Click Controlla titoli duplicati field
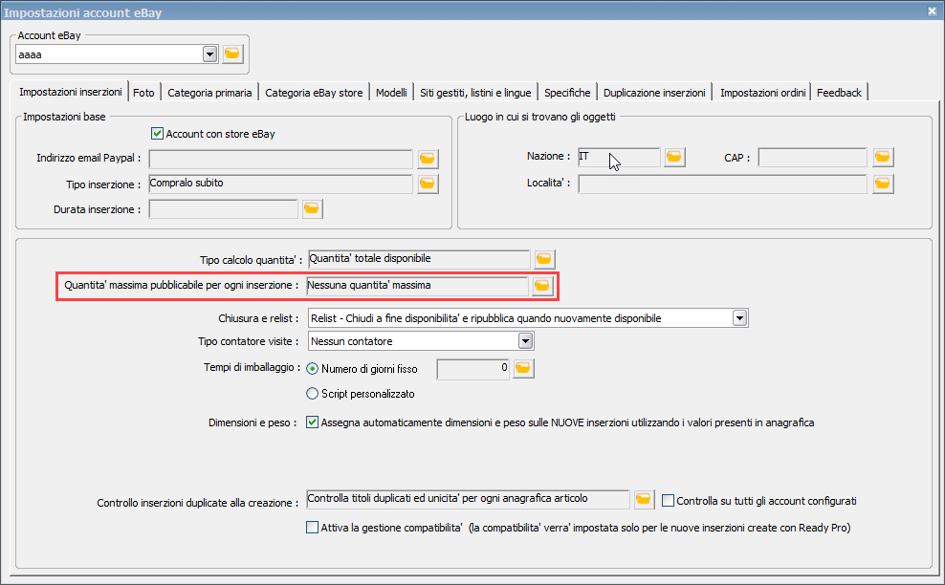 [x=469, y=499]
